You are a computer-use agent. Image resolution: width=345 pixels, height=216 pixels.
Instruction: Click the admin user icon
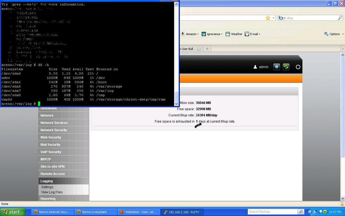(255, 67)
